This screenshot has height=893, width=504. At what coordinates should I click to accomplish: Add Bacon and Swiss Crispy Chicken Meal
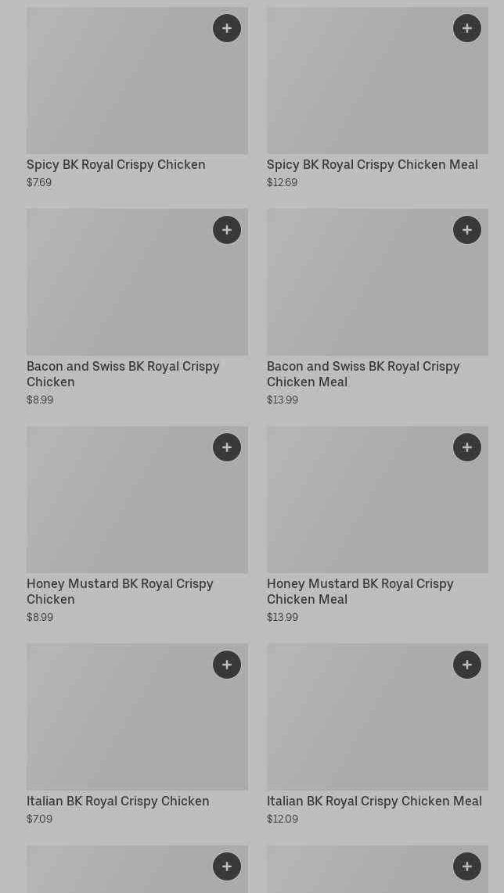coord(467,230)
